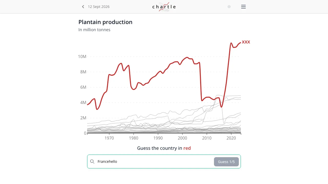The image size is (328, 184).
Task: Select the 1970 x-axis label
Action: [109, 138]
